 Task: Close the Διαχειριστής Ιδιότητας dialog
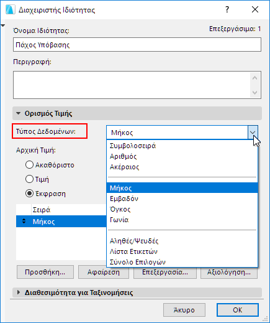[x=255, y=9]
